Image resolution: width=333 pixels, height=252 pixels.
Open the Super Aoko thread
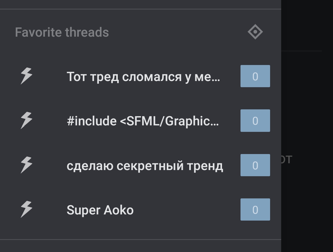pos(100,210)
